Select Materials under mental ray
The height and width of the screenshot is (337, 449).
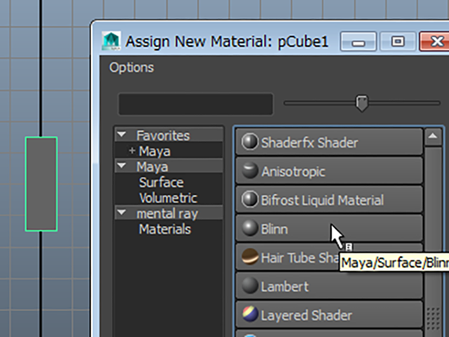pyautogui.click(x=165, y=230)
